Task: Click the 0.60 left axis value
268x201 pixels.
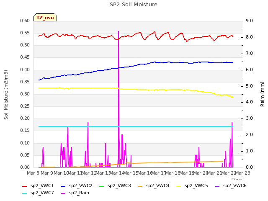Action: pos(25,21)
